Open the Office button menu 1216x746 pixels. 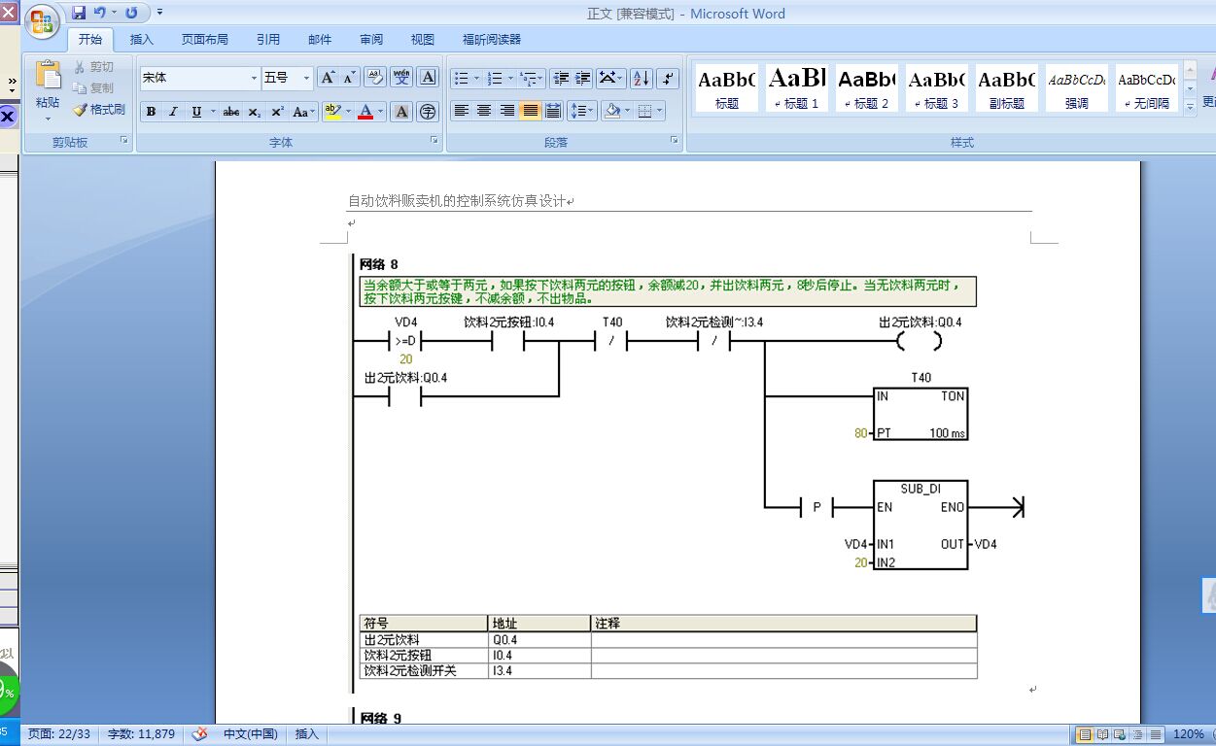click(x=43, y=21)
